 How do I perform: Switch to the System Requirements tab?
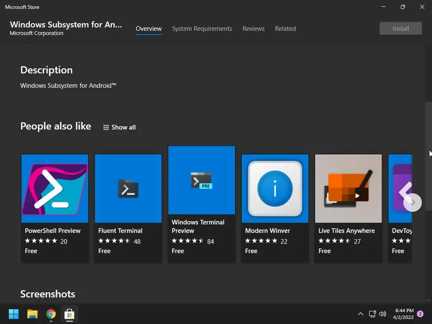202,29
